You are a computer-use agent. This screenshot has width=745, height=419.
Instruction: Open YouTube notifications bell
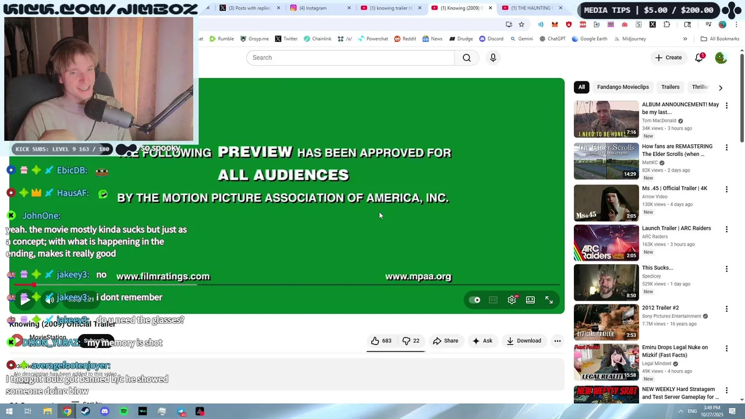click(700, 58)
